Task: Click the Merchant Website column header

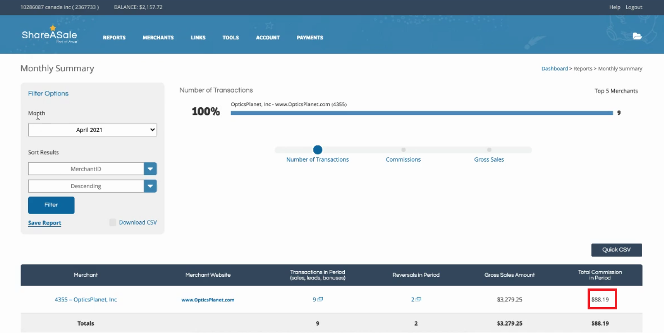Action: tap(208, 275)
